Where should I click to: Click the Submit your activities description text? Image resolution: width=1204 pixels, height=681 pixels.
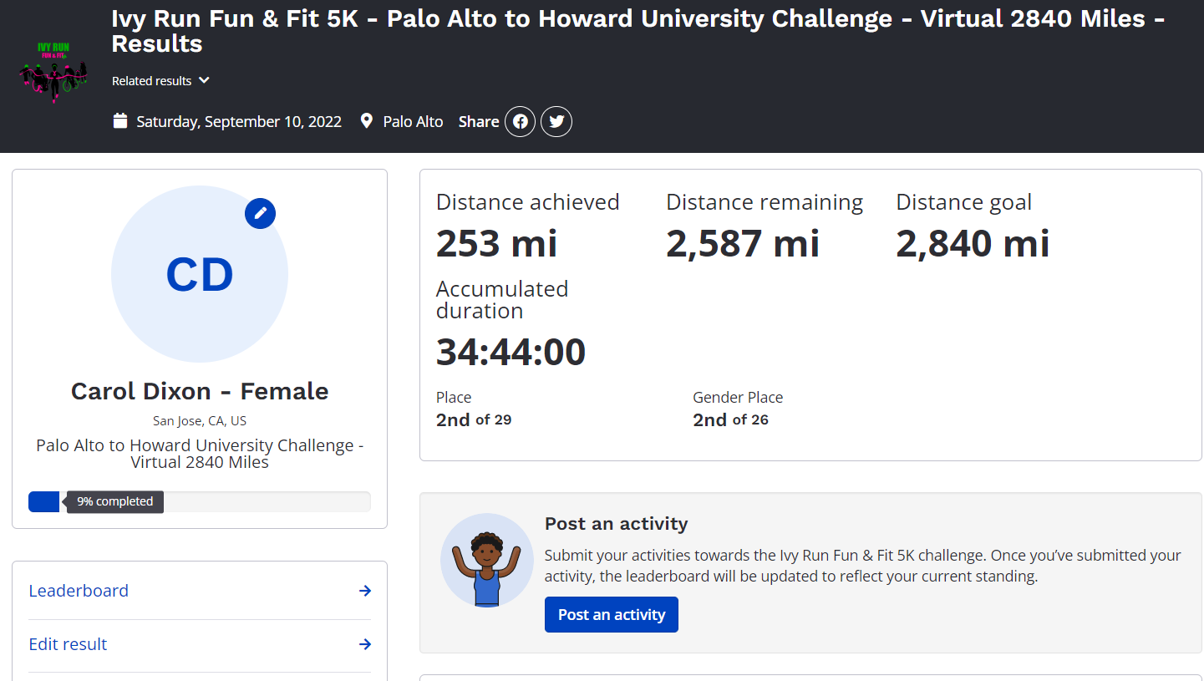tap(863, 566)
